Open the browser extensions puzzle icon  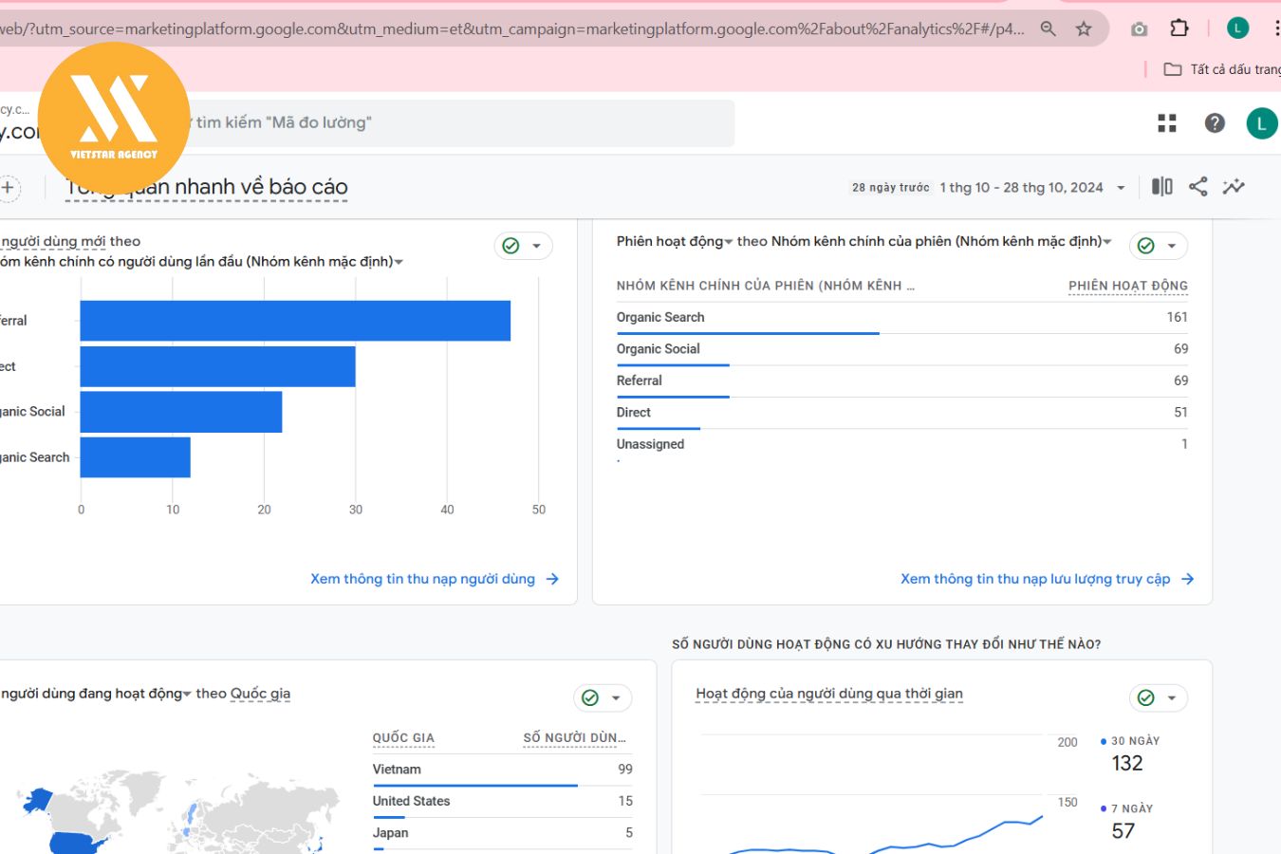point(1179,28)
